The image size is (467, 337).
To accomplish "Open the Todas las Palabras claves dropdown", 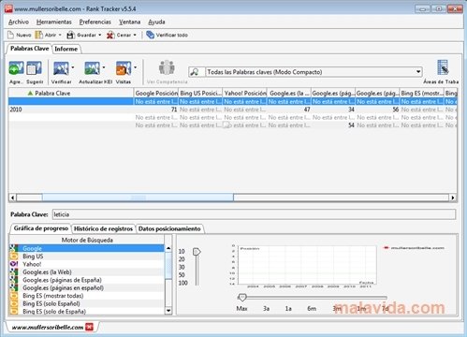I will [418, 72].
